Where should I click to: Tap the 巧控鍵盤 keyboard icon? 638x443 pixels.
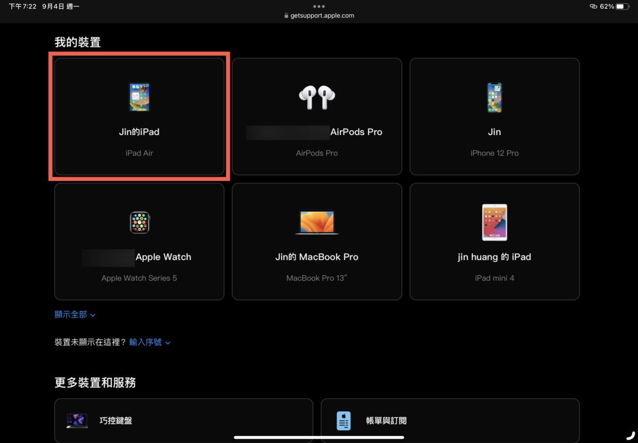point(77,421)
